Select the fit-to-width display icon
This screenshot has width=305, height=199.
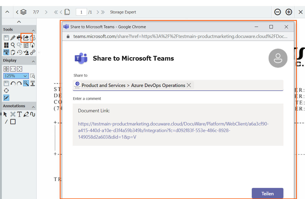(6, 69)
